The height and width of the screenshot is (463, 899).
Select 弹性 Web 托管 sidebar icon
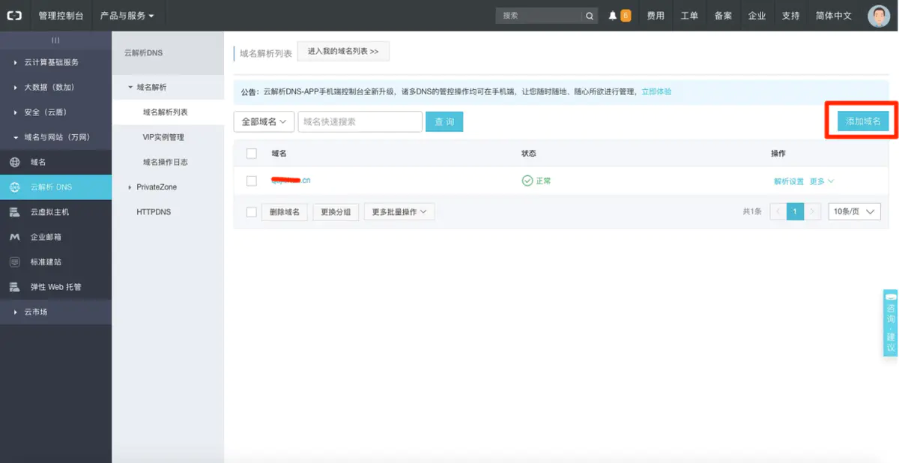click(x=15, y=286)
